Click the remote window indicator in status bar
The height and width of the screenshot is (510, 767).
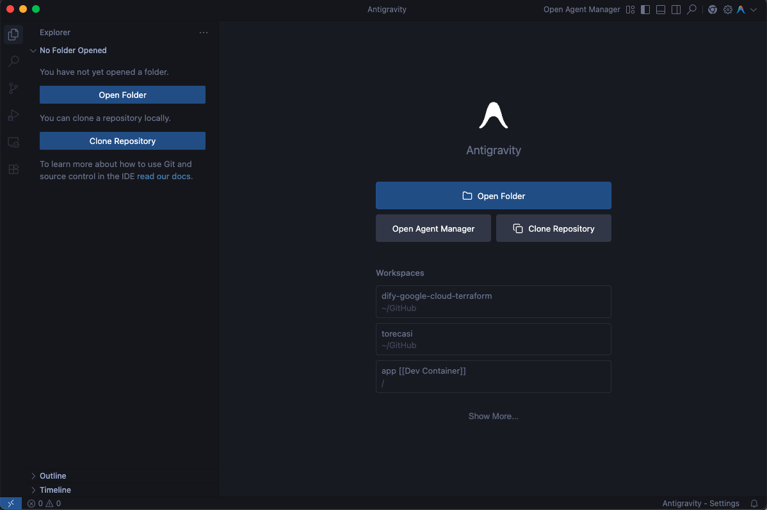pos(11,504)
